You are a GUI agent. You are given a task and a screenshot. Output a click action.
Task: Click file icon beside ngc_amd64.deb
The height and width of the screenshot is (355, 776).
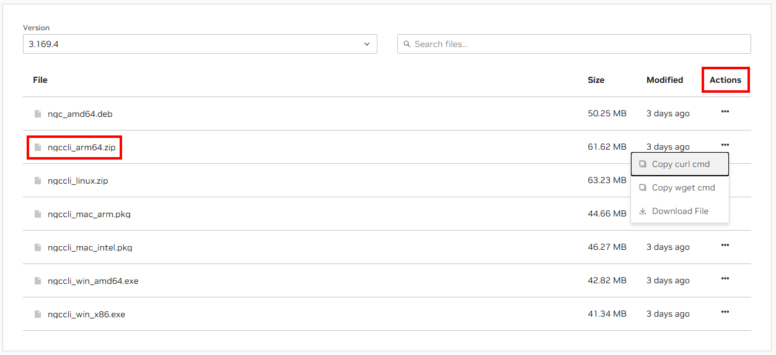[x=38, y=114]
